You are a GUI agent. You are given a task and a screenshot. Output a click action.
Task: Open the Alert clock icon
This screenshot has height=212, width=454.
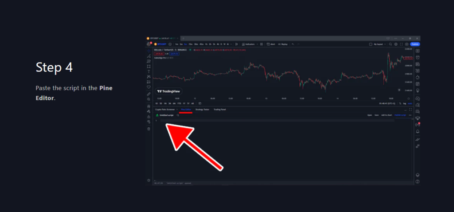tap(269, 44)
